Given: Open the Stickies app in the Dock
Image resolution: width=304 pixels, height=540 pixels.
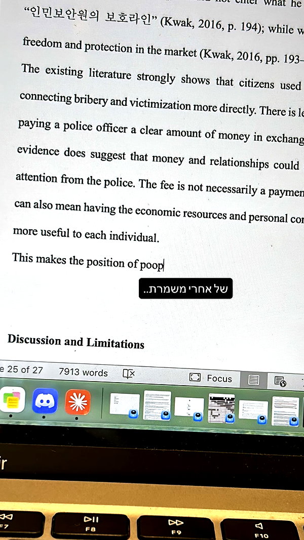Looking at the screenshot, I should tap(12, 400).
